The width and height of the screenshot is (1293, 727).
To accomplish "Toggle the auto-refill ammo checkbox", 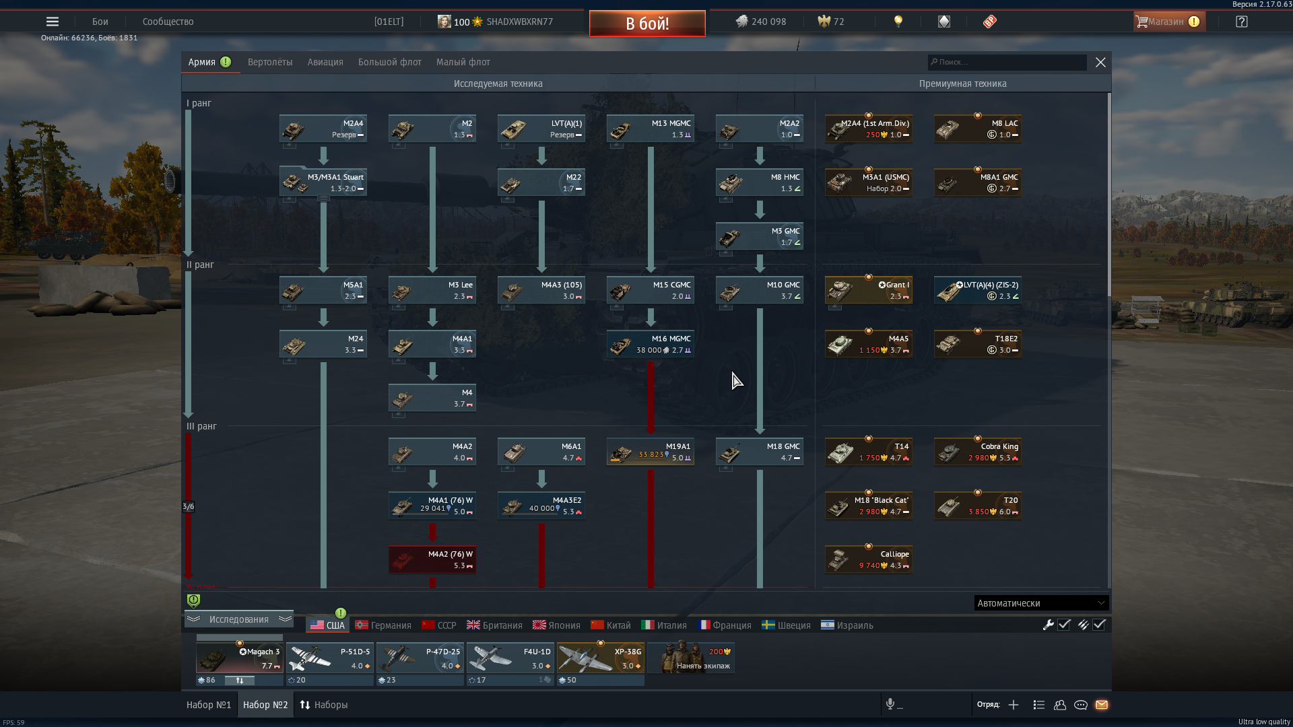I will [x=1099, y=625].
